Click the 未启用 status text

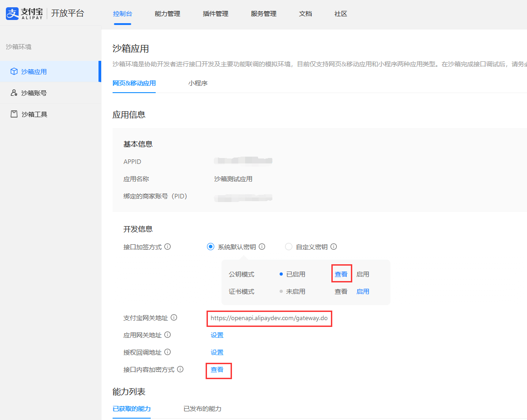[x=296, y=292]
